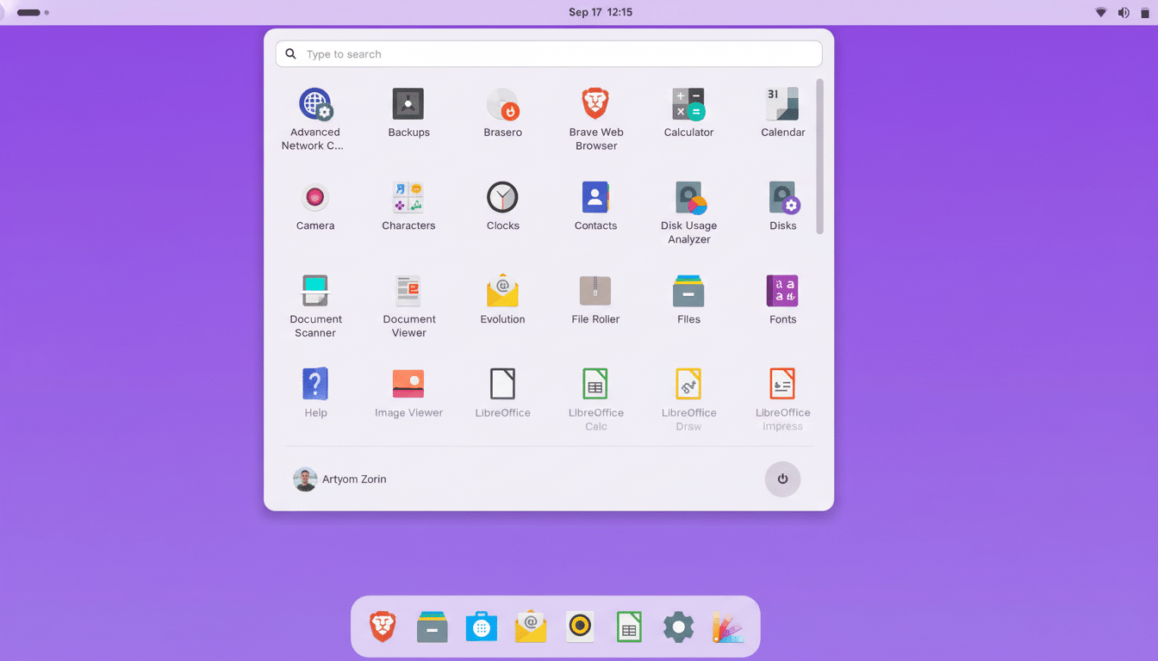The width and height of the screenshot is (1158, 661).
Task: Open LibreOffice Calc from the dock
Action: [x=629, y=627]
